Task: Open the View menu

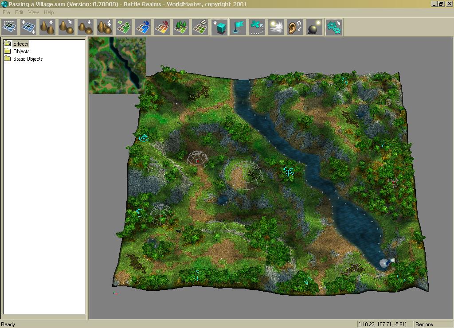Action: 33,12
